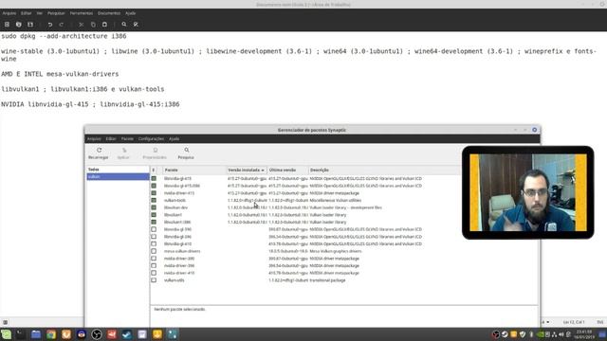Select Todos in the Synaptic filter list

click(118, 170)
